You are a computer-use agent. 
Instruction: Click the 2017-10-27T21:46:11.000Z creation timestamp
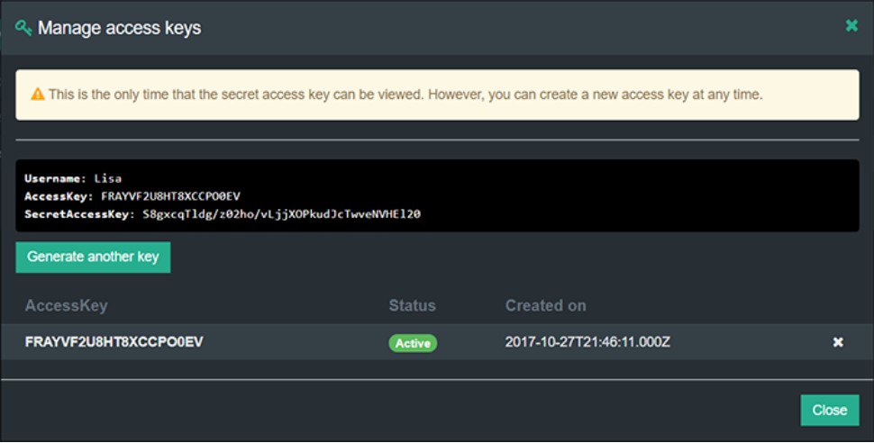(x=587, y=342)
